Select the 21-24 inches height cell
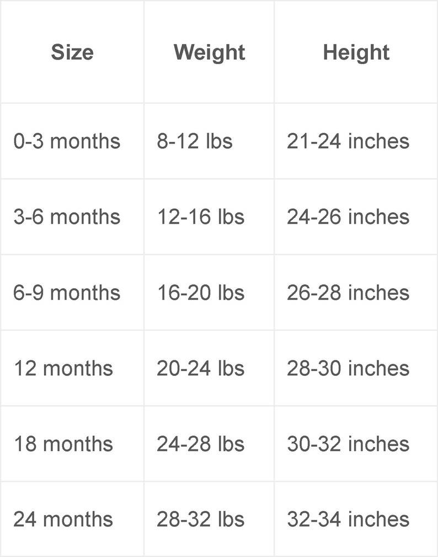 (356, 141)
